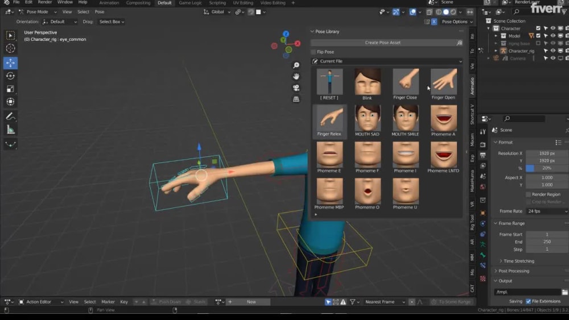This screenshot has height=320, width=569.
Task: Open Drag Select Box dropdown
Action: click(112, 22)
